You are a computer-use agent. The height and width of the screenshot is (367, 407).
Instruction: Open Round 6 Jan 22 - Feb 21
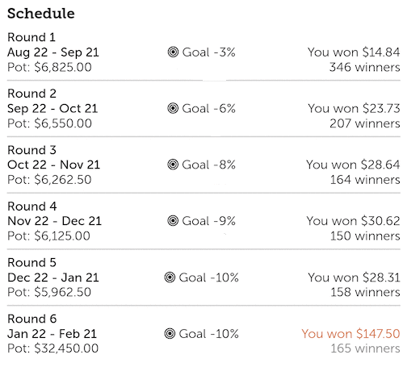[203, 334]
